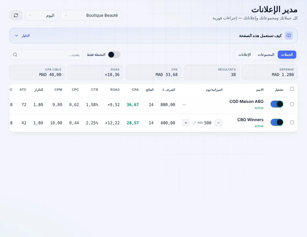
Task: Click the pencil edit icon beside MAD 500
Action: tap(195, 123)
